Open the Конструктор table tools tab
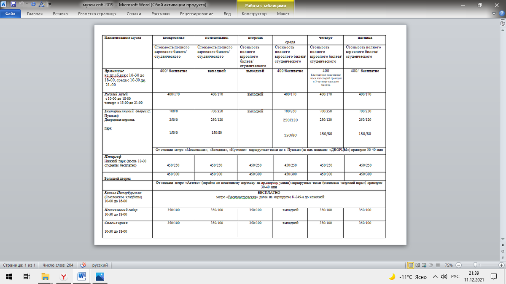Viewport: 506px width, 284px height. (254, 14)
